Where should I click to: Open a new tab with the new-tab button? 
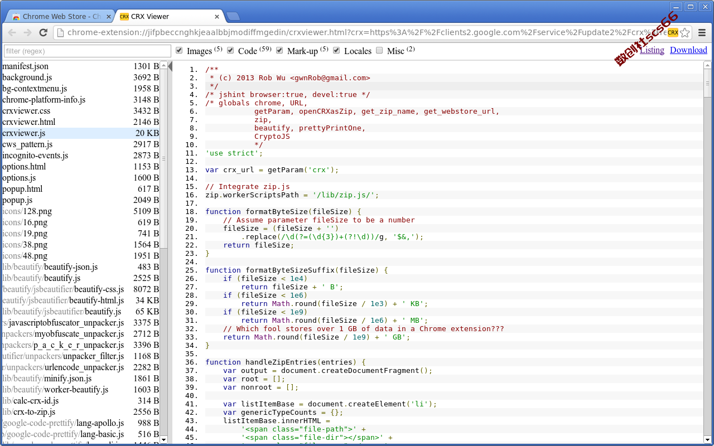pyautogui.click(x=233, y=16)
